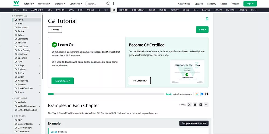Sign in with the Google icon
The height and width of the screenshot is (134, 269).
(x=197, y=94)
